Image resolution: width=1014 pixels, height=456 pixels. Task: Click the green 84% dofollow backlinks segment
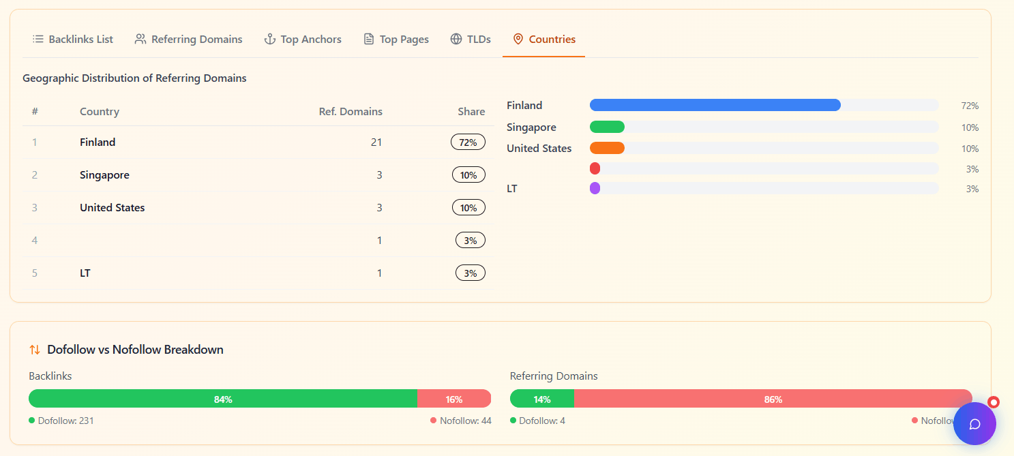pos(223,399)
